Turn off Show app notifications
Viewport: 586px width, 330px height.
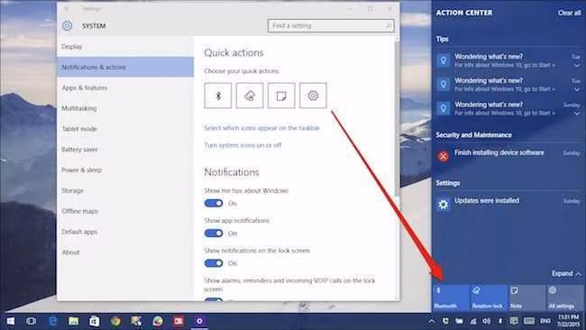click(x=214, y=234)
